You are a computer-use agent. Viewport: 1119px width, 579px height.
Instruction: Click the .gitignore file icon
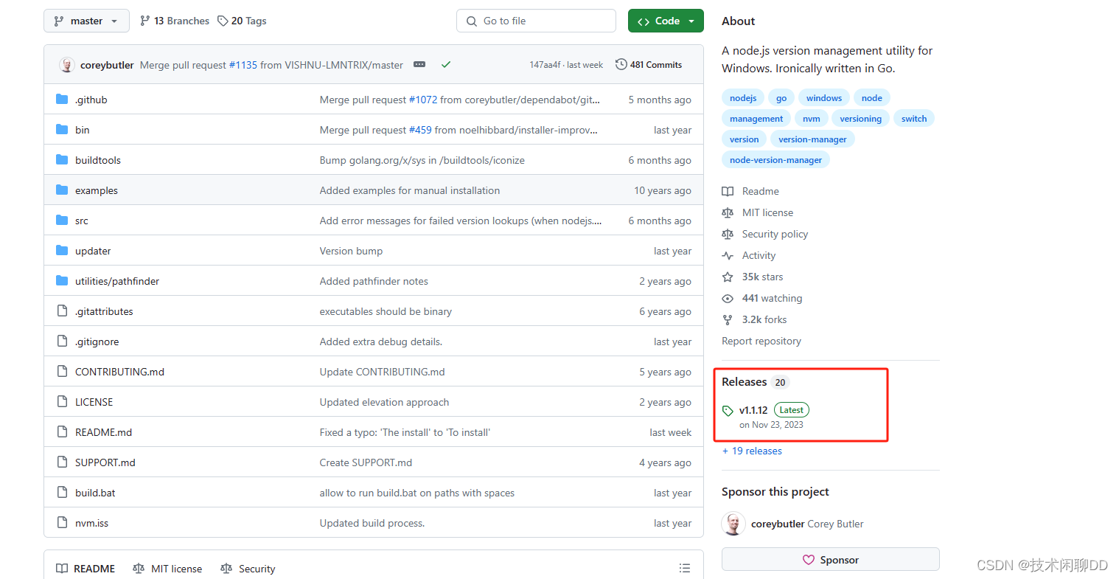[x=62, y=341]
